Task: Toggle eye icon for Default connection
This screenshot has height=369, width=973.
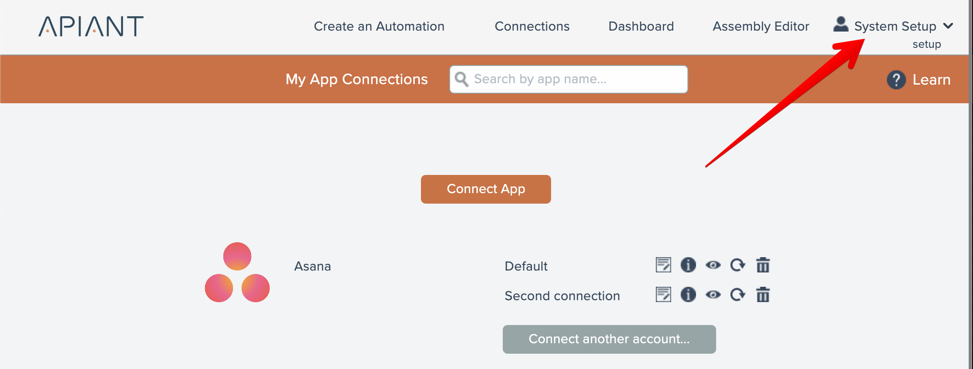Action: pyautogui.click(x=713, y=265)
